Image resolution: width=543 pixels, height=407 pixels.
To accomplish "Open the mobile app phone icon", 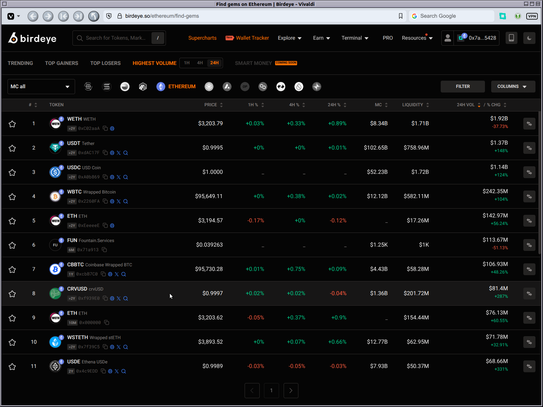I will tap(511, 38).
